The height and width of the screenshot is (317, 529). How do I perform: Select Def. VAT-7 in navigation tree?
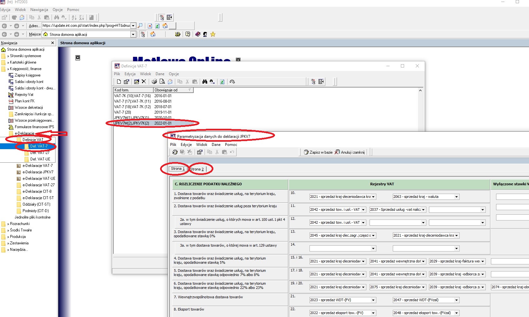pyautogui.click(x=39, y=146)
